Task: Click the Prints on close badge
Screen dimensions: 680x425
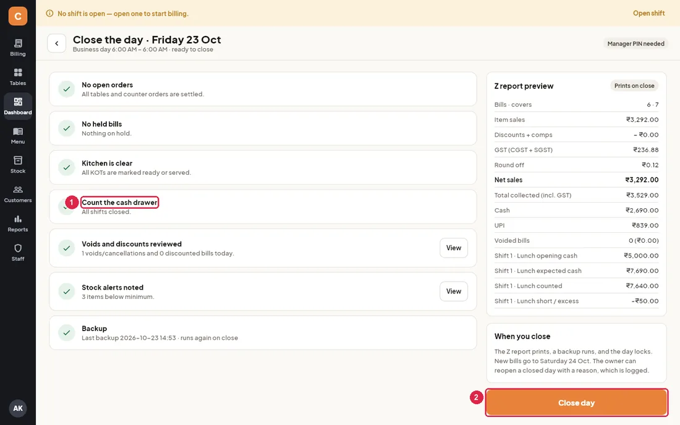Action: 634,86
